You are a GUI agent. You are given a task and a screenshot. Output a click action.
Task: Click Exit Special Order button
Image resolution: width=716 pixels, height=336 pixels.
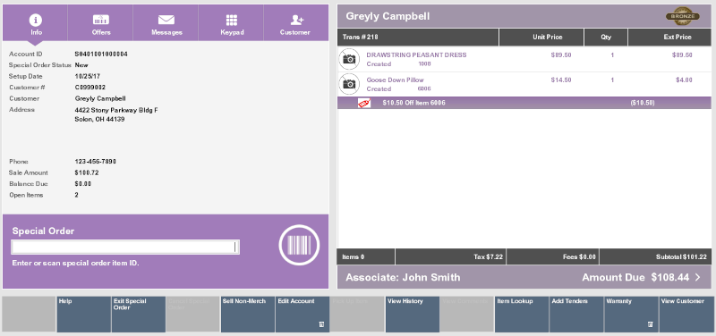139,315
